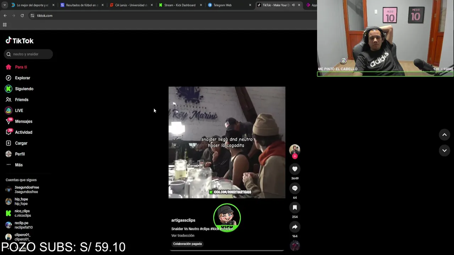Switch to CA Lanús - Universidad tab
454x255 pixels.
tap(131, 5)
